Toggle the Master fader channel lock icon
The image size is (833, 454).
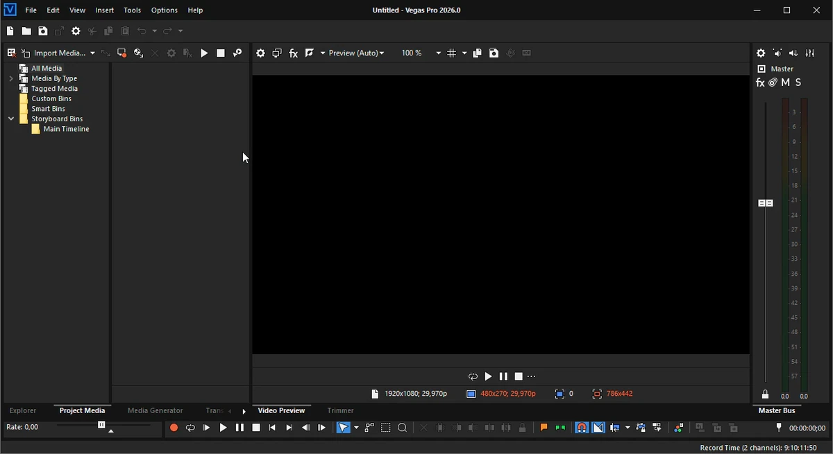766,395
